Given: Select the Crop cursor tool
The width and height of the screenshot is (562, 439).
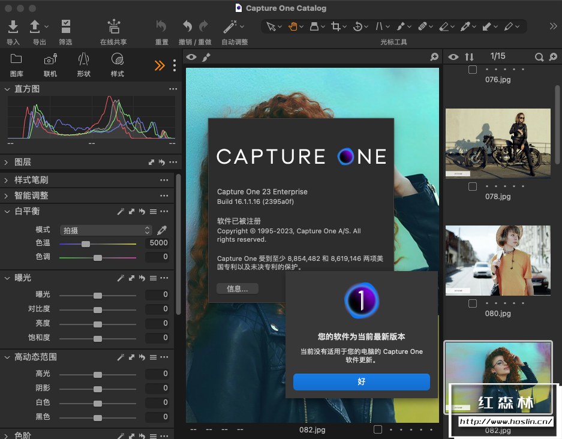Looking at the screenshot, I should click(336, 26).
